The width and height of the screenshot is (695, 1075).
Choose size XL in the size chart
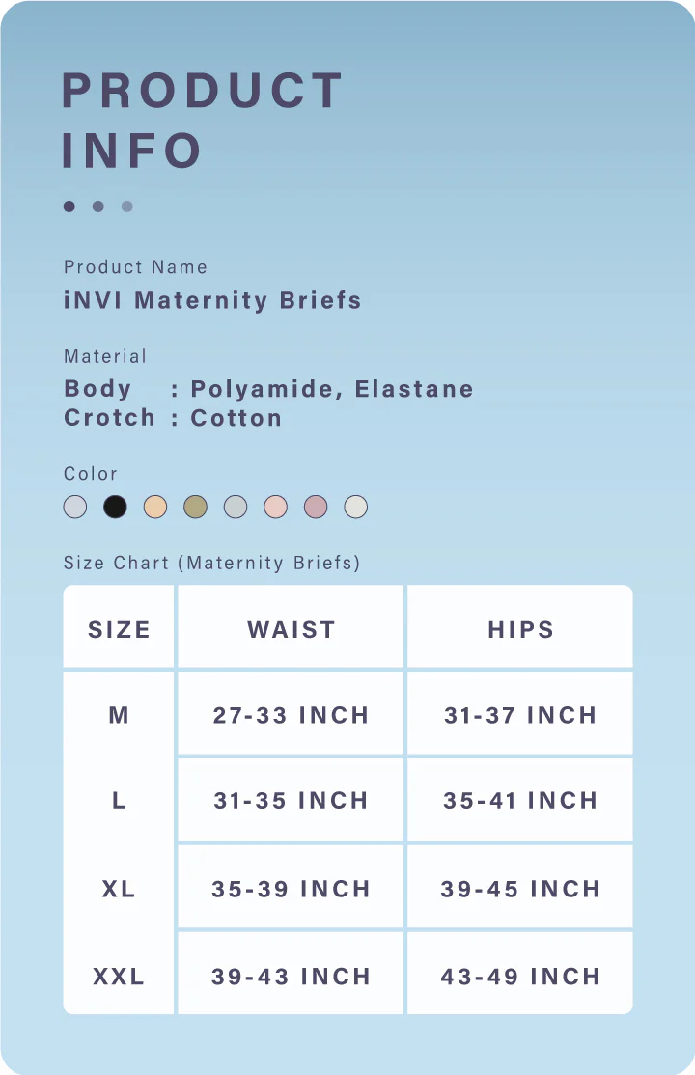[x=119, y=889]
